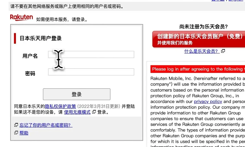Click the 用户名 input field
Screen dimensions: 245x147
pos(91,54)
